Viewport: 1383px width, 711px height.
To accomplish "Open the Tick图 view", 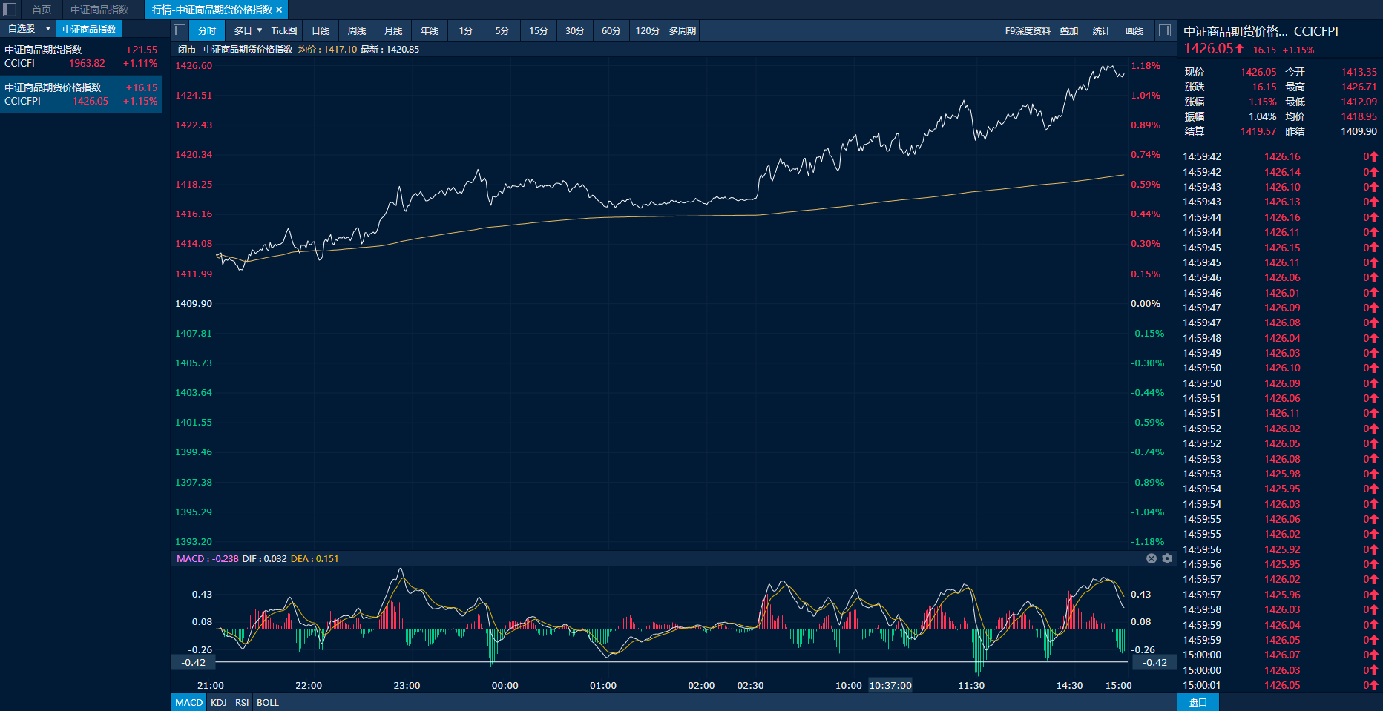I will pyautogui.click(x=284, y=30).
